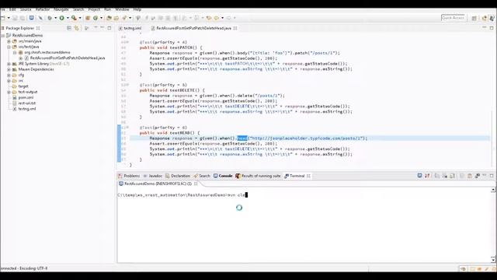Close the RestAssuredPostGetPutPatchDeleteHead.java editor tab
Viewport: 497px width, 280px height.
point(235,28)
